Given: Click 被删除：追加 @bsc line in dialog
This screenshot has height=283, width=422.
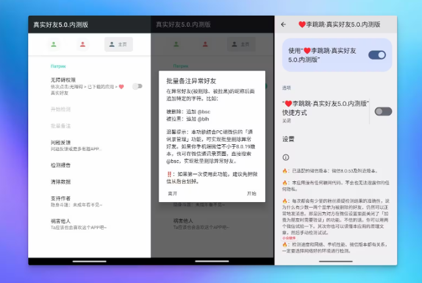Looking at the screenshot, I should [188, 112].
